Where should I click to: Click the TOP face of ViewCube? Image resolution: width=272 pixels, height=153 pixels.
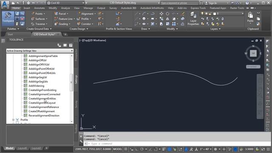tap(253, 53)
